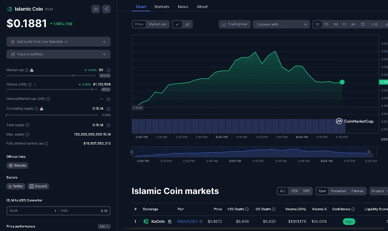Open the info icon beside Total supply label

[x=27, y=125]
